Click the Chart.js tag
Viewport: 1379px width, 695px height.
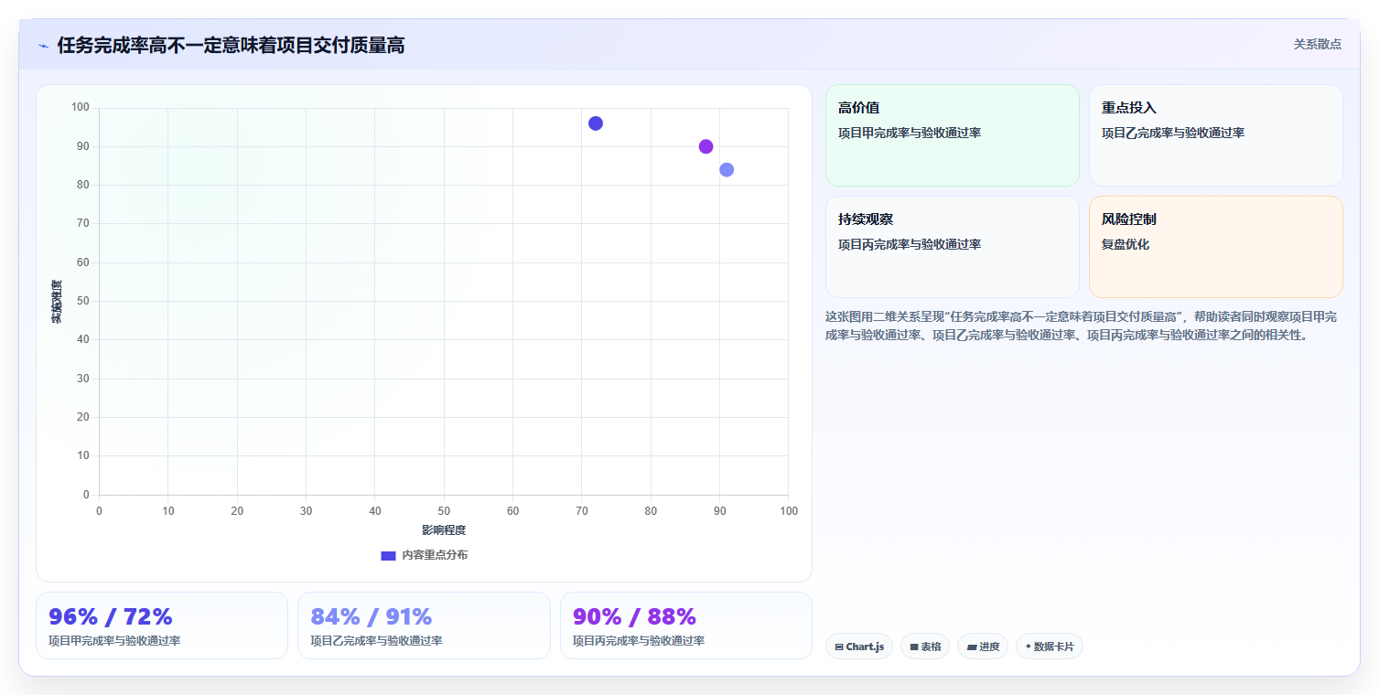tap(858, 647)
